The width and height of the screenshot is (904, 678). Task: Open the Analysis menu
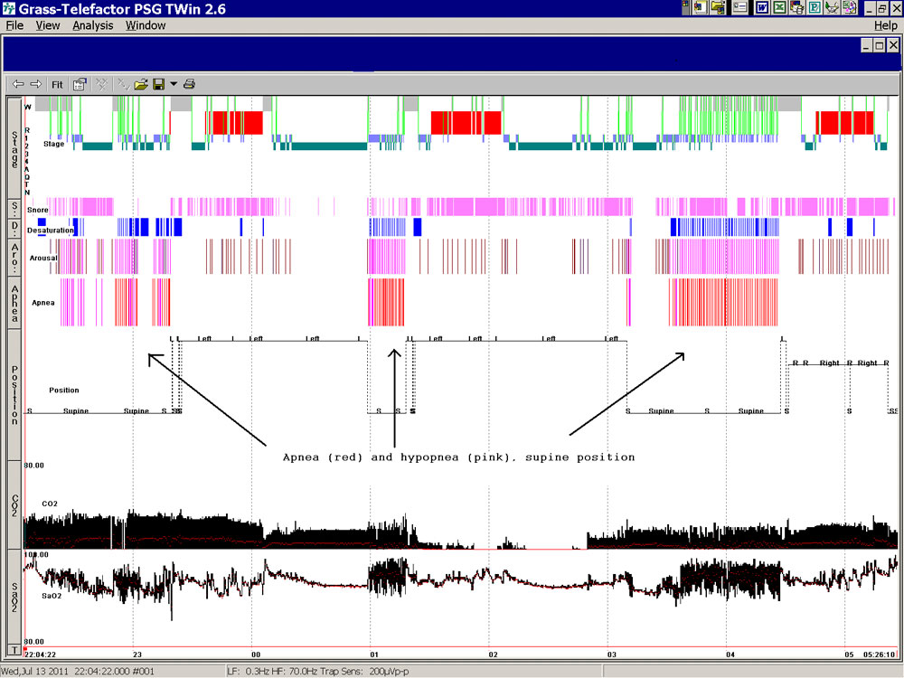pos(92,25)
